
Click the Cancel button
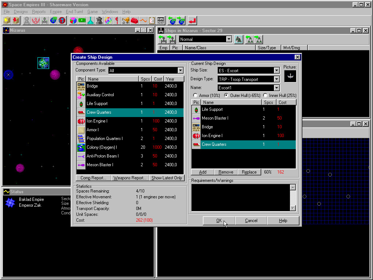[251, 221]
